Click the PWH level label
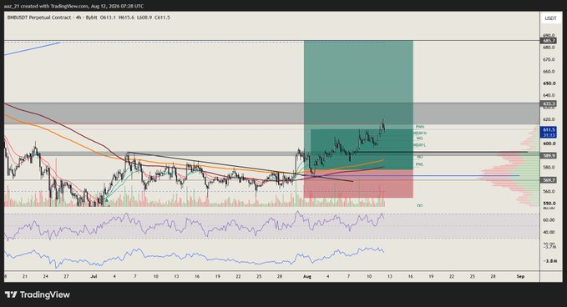Viewport: 567px width, 307px height. 420,127
